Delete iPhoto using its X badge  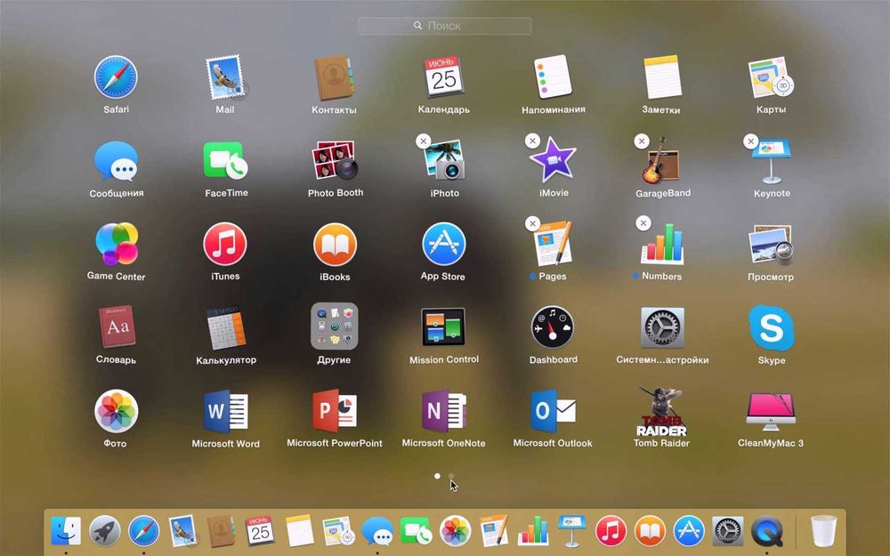point(424,141)
